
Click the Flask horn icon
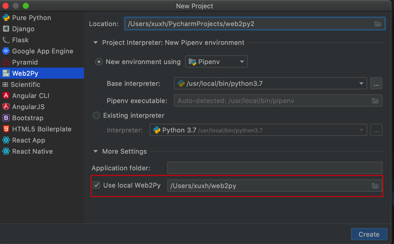coord(6,40)
